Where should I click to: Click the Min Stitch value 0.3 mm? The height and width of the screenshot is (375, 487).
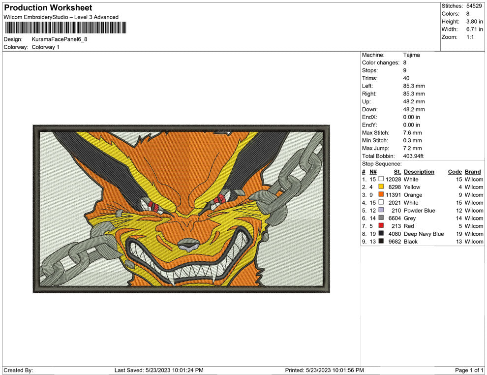(x=412, y=140)
